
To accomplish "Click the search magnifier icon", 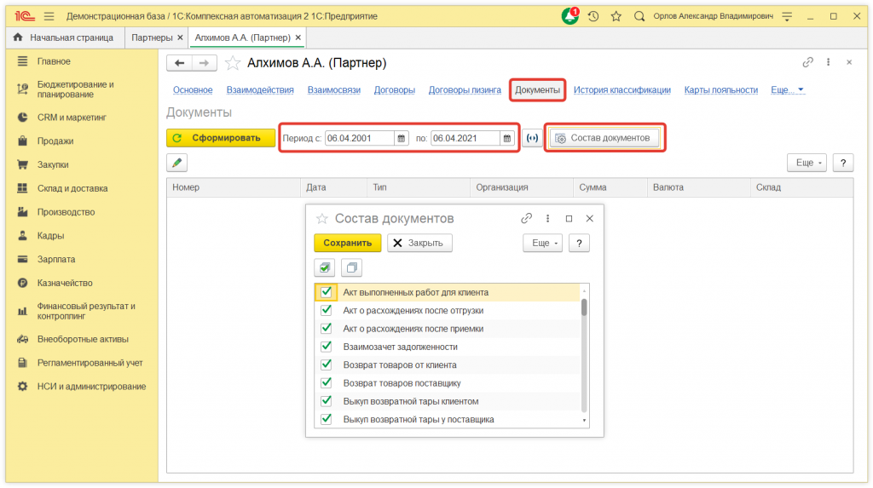I will [639, 16].
